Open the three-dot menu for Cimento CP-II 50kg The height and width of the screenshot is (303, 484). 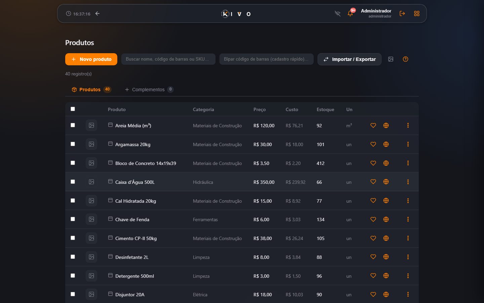point(408,238)
